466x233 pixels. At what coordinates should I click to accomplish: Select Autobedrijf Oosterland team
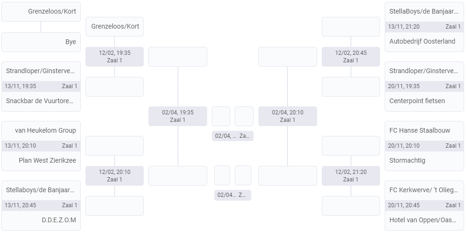click(424, 41)
